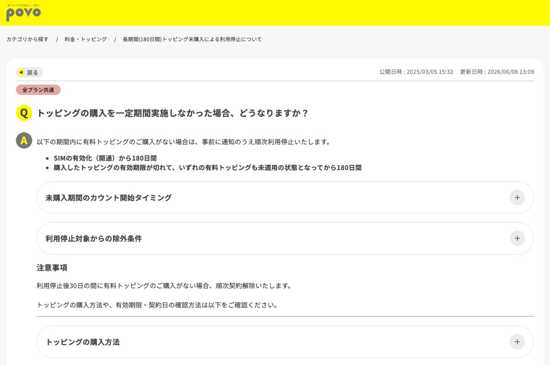The height and width of the screenshot is (365, 550).
Task: Go back with the 戻る button
Action: [29, 72]
